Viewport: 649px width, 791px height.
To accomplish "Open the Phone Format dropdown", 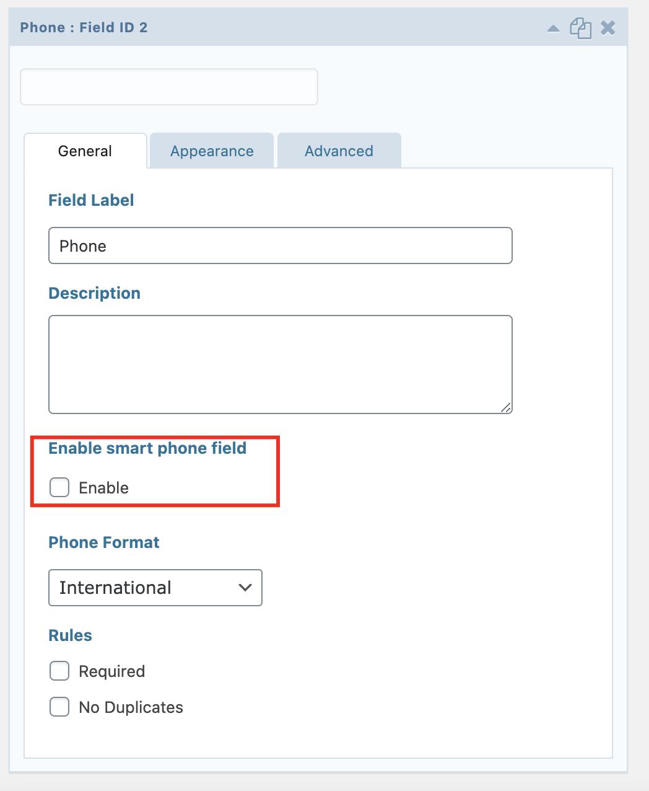I will (155, 588).
